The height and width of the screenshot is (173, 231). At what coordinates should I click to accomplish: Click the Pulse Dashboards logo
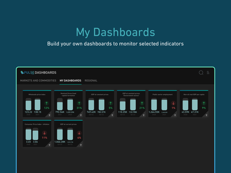(38, 72)
